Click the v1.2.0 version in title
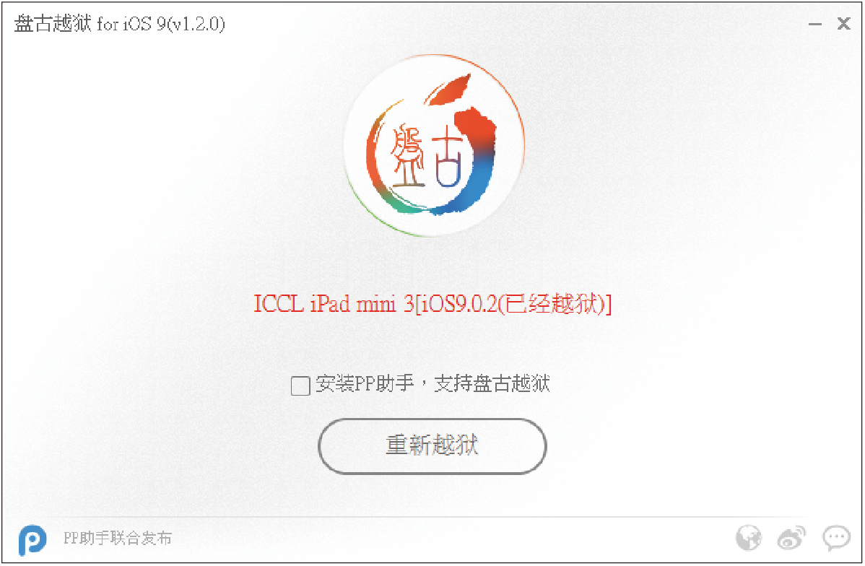Viewport: 865px width, 566px height. (198, 24)
